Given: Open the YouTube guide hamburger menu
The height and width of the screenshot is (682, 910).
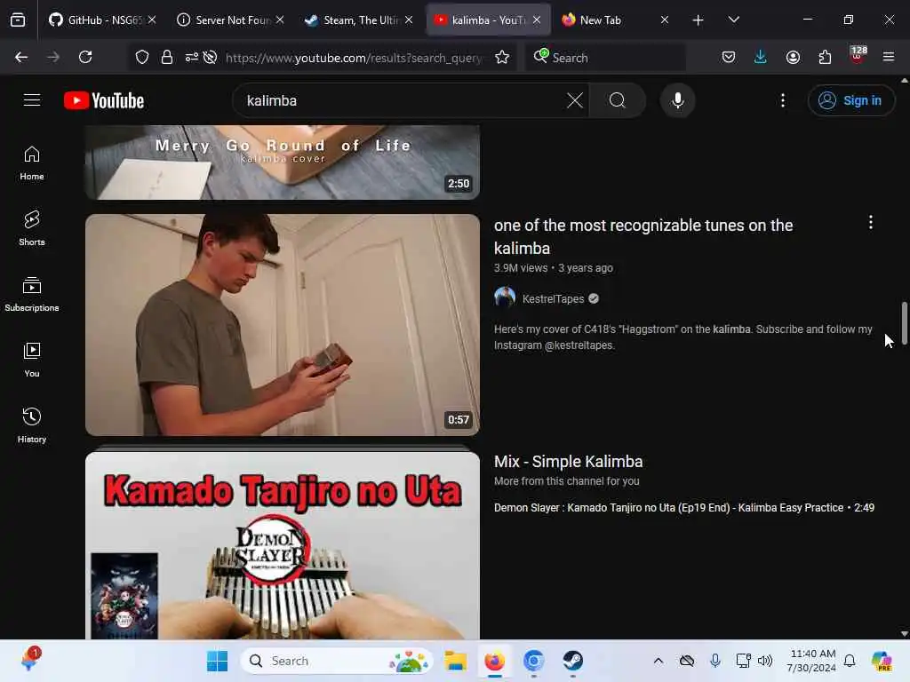Looking at the screenshot, I should click(x=32, y=100).
